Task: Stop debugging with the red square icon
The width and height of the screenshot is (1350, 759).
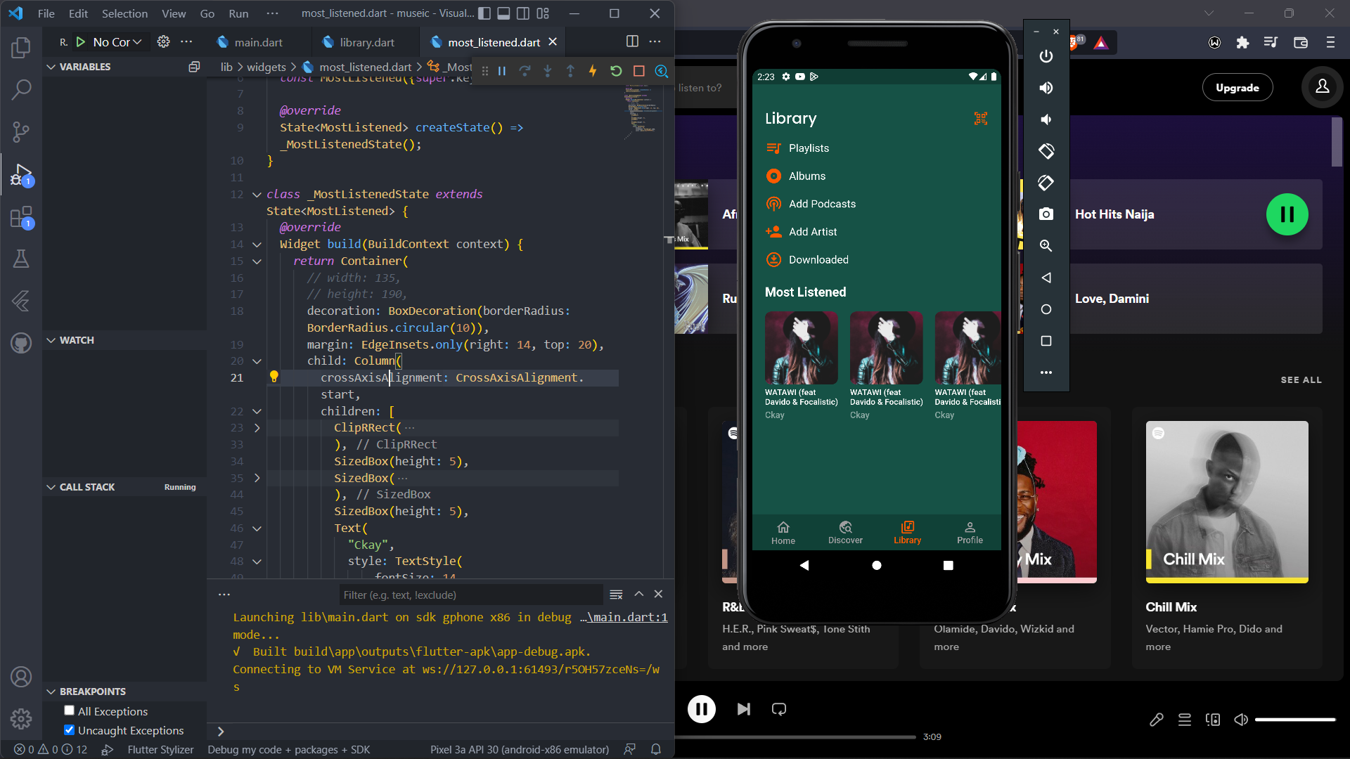Action: (638, 71)
